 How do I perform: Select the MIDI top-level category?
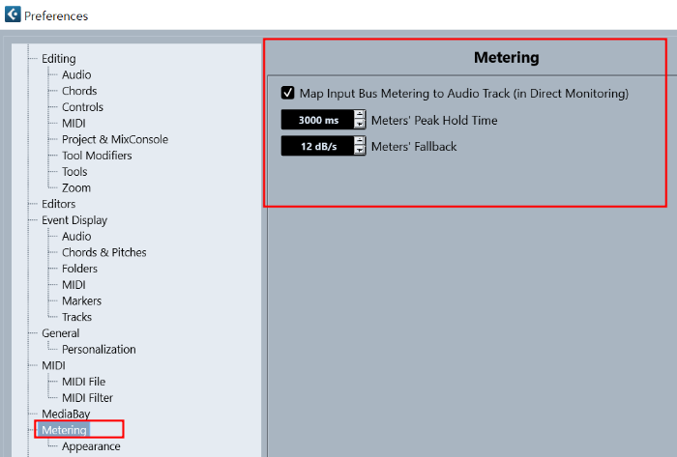click(x=53, y=365)
